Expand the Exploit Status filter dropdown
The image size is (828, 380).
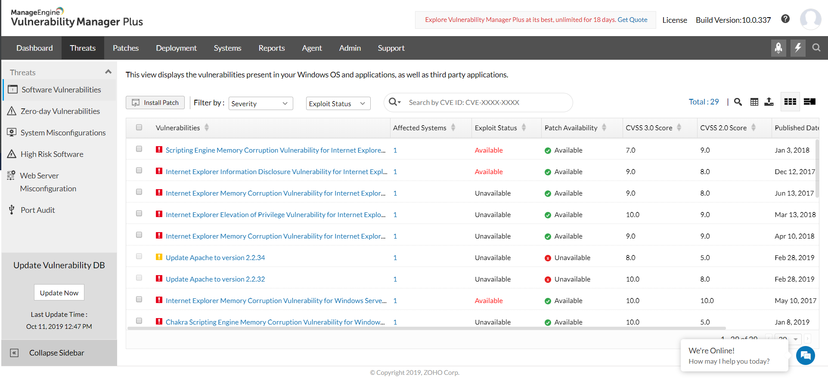coord(338,104)
